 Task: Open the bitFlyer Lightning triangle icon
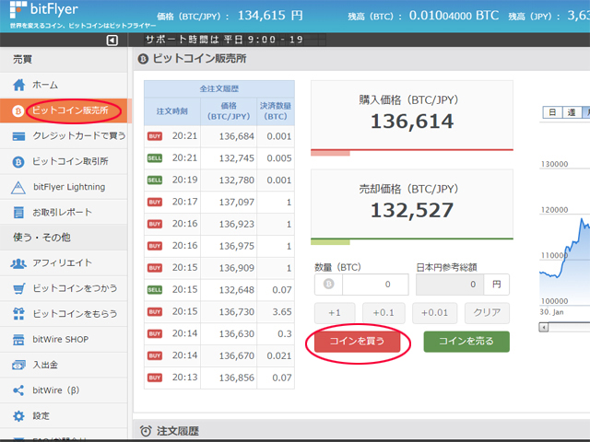[18, 187]
